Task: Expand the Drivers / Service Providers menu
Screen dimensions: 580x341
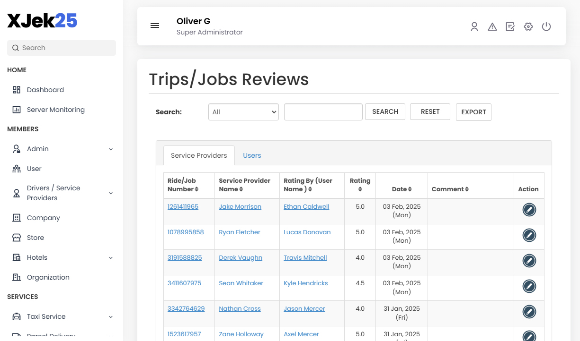Action: 110,193
